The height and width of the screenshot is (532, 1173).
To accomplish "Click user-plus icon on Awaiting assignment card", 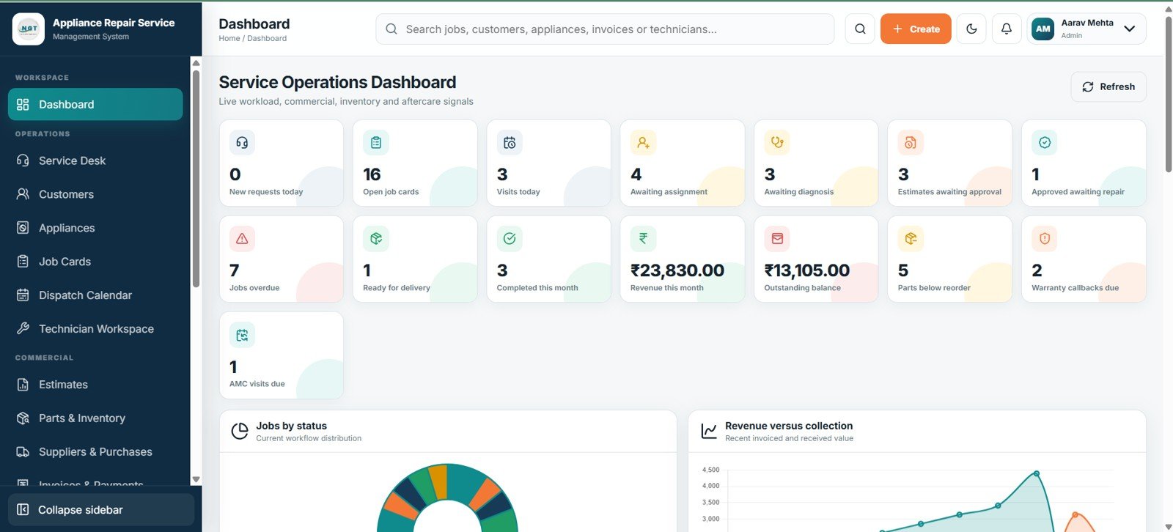I will click(x=643, y=143).
